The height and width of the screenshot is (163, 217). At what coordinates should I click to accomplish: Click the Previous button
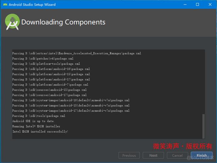[x=129, y=156]
